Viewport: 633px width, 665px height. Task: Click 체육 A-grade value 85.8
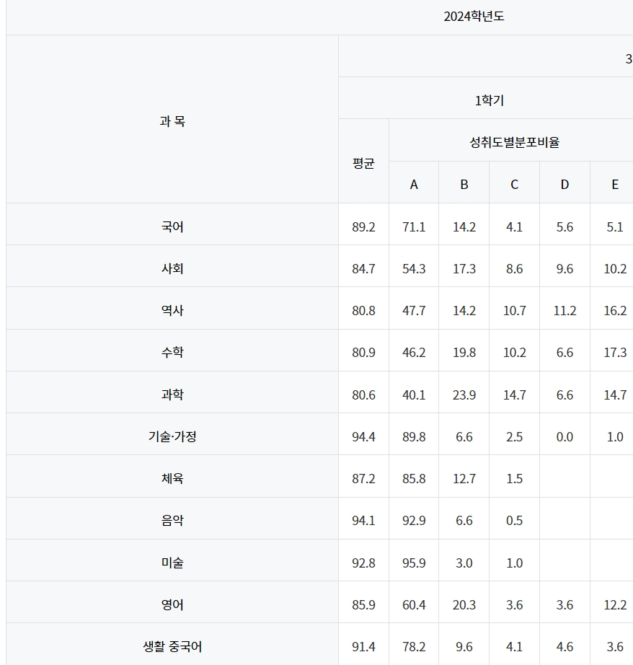pos(414,479)
